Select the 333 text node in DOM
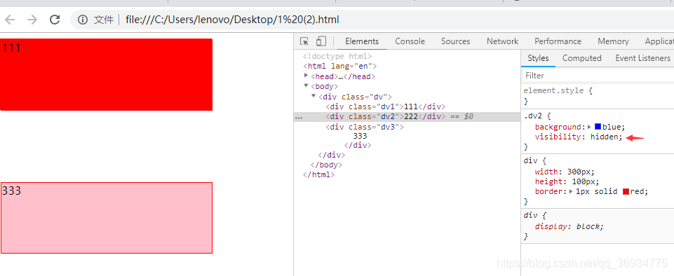This screenshot has height=276, width=674. point(360,136)
